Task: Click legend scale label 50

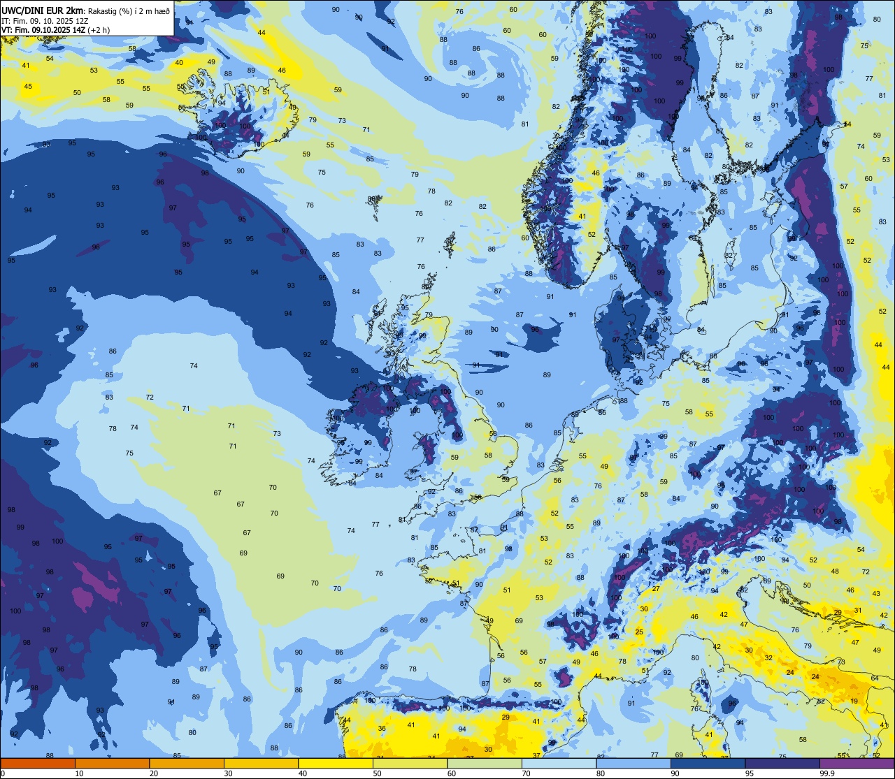Action: coord(377,773)
